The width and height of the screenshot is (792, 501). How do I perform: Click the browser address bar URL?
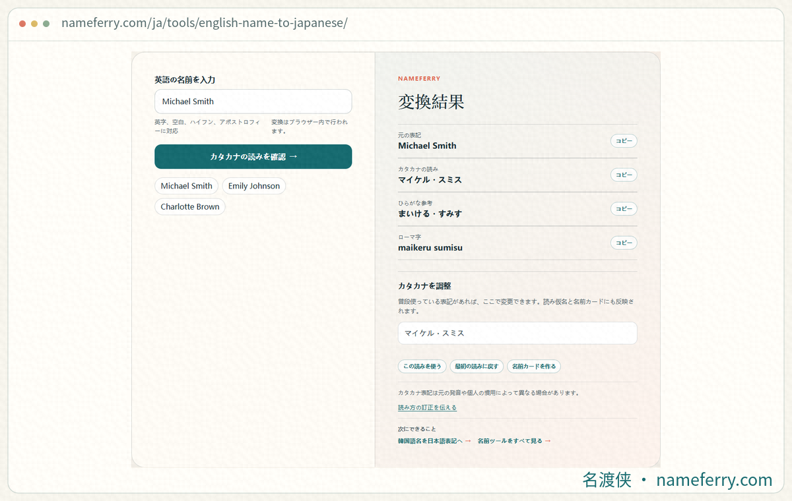point(205,23)
